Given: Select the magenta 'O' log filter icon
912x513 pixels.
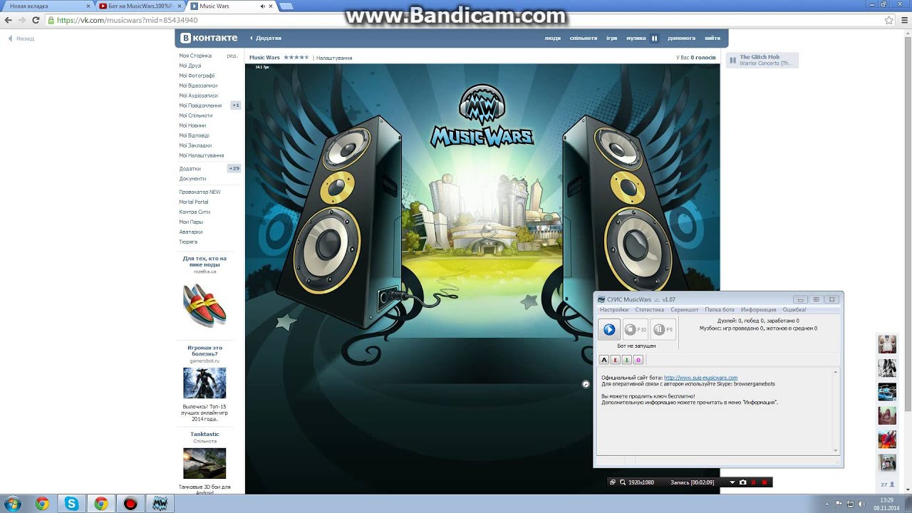Looking at the screenshot, I should point(638,360).
